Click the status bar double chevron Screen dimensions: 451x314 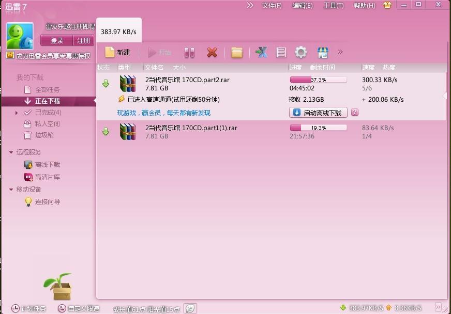coord(438,307)
